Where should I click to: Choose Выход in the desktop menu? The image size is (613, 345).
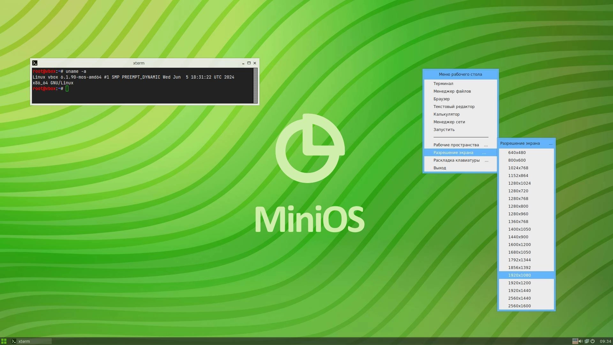460,168
